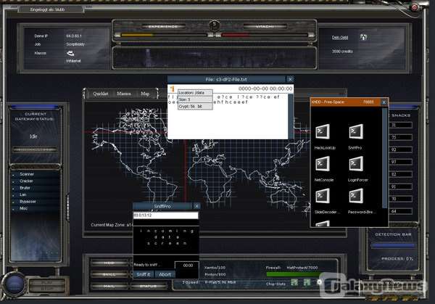This screenshot has height=304, width=435.
Task: Select the Snacks entry 70
Action: click(401, 199)
